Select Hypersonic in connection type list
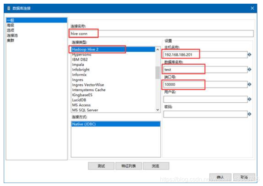 [82, 55]
